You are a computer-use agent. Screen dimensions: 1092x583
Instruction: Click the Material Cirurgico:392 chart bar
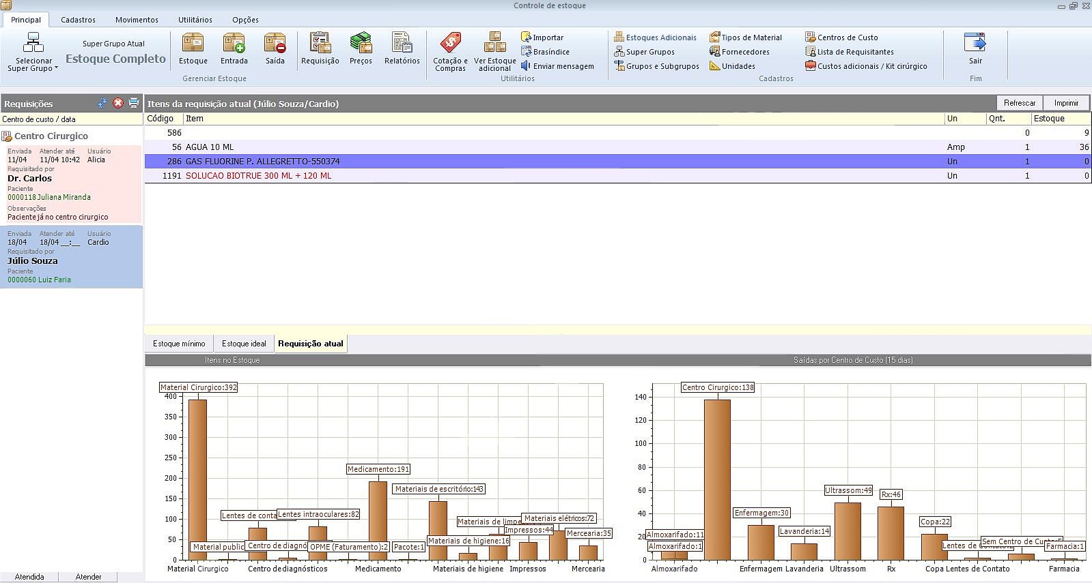(197, 479)
